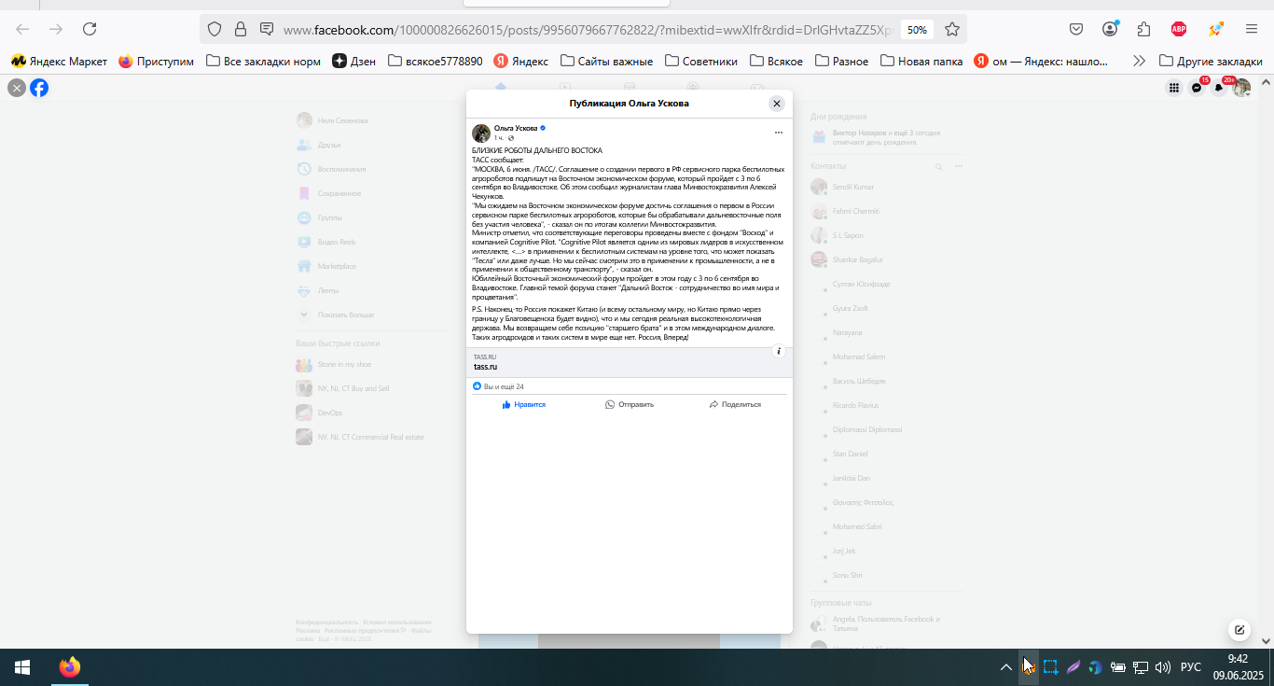The image size is (1274, 686).
Task: Open Firefox account icon
Action: 1110,29
